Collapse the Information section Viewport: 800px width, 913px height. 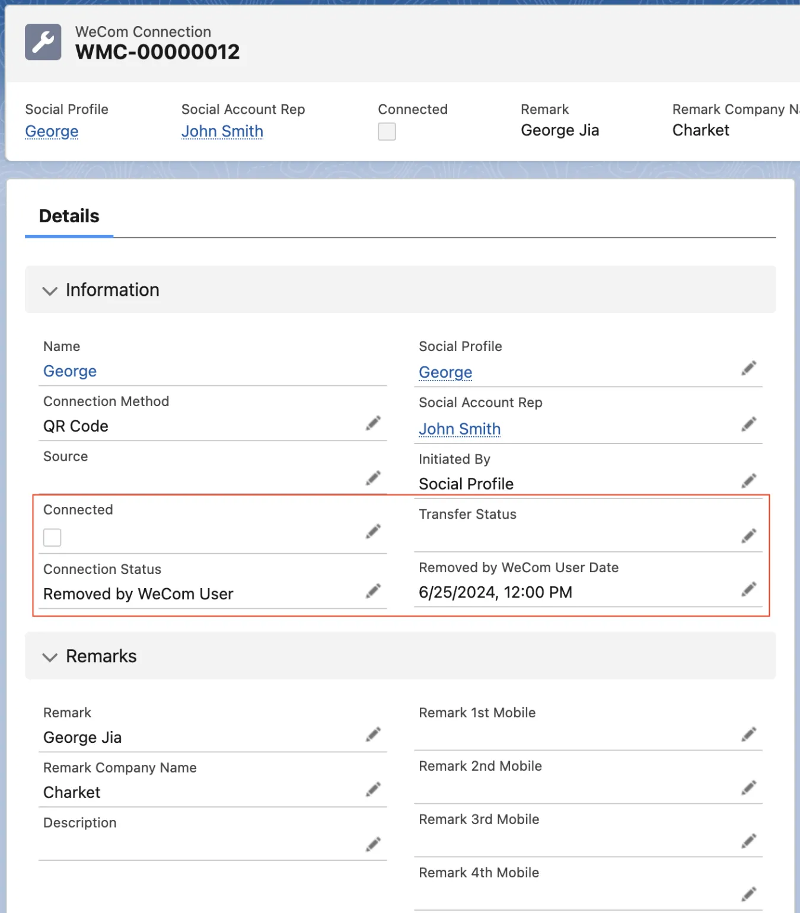[50, 290]
